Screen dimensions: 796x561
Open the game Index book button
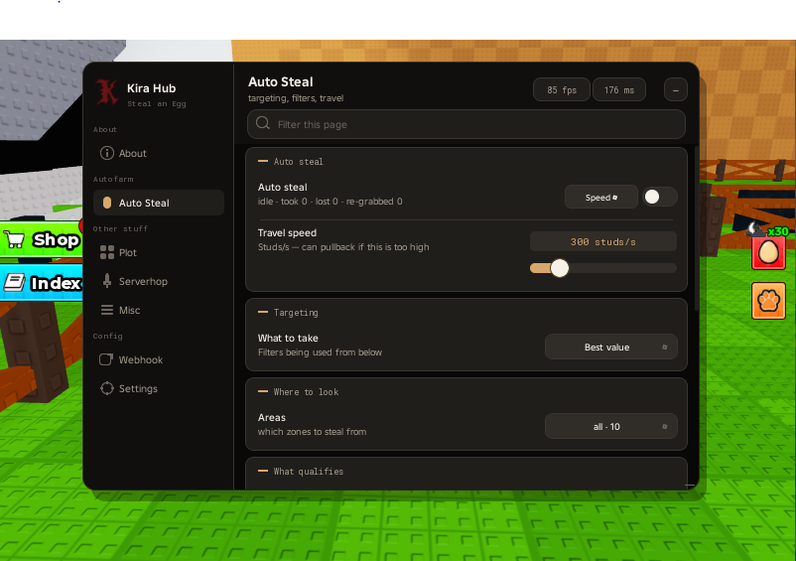(41, 282)
